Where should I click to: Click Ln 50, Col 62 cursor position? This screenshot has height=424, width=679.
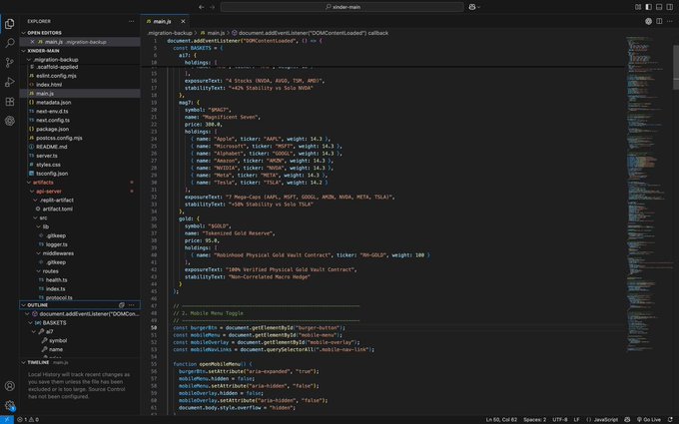pos(501,420)
